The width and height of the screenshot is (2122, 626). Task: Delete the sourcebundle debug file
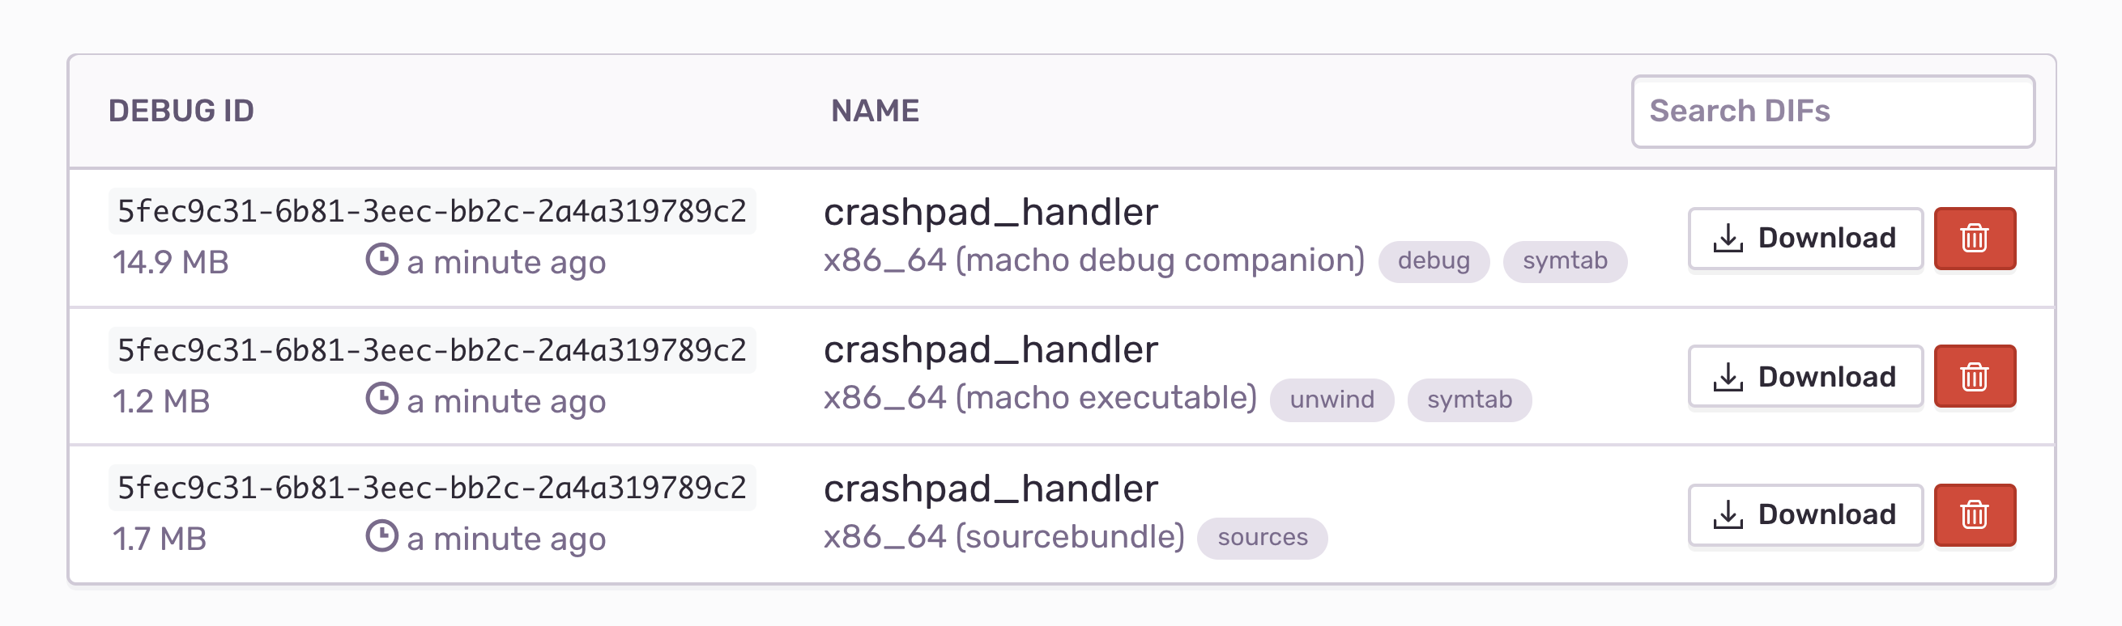pos(1975,515)
